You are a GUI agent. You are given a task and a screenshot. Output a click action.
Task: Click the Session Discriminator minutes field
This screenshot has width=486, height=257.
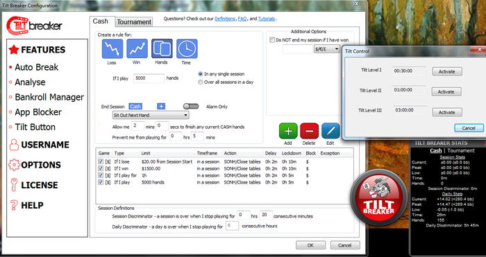[x=266, y=215]
